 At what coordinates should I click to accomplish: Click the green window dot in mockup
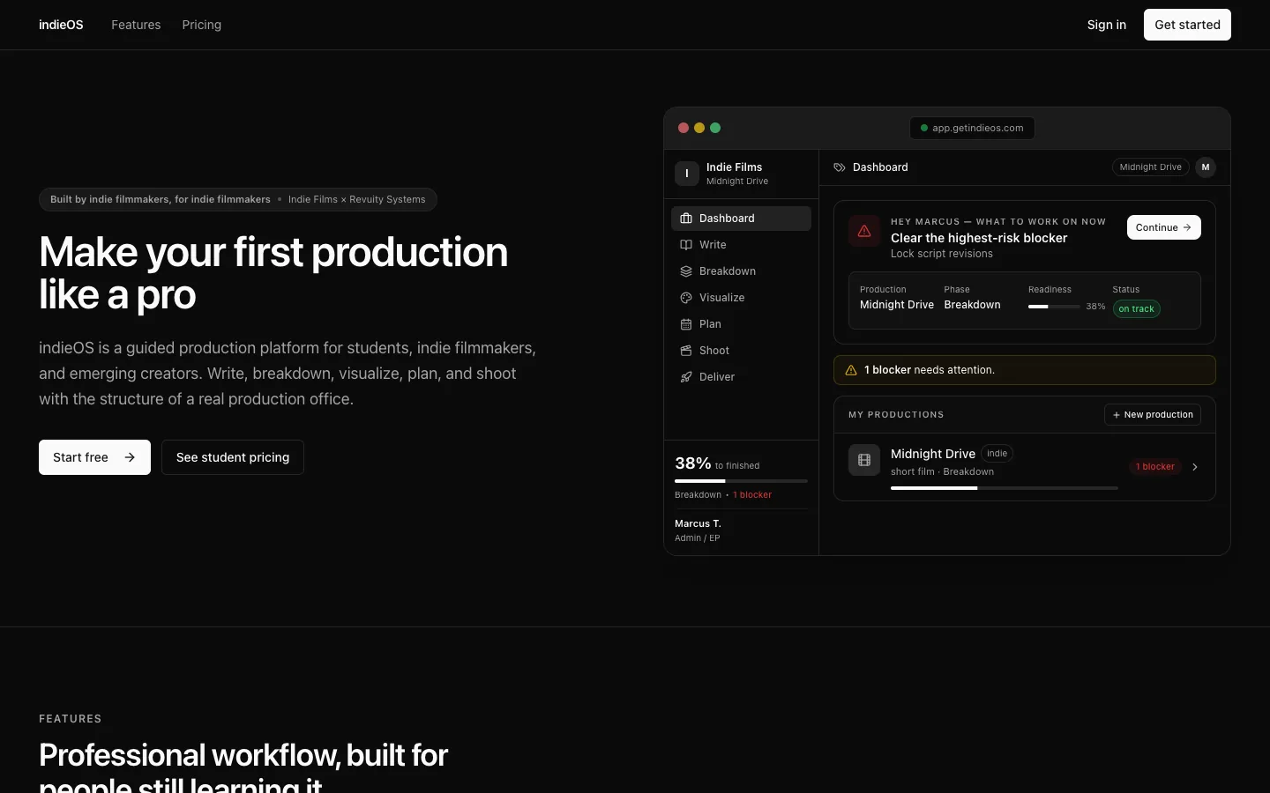pyautogui.click(x=715, y=128)
